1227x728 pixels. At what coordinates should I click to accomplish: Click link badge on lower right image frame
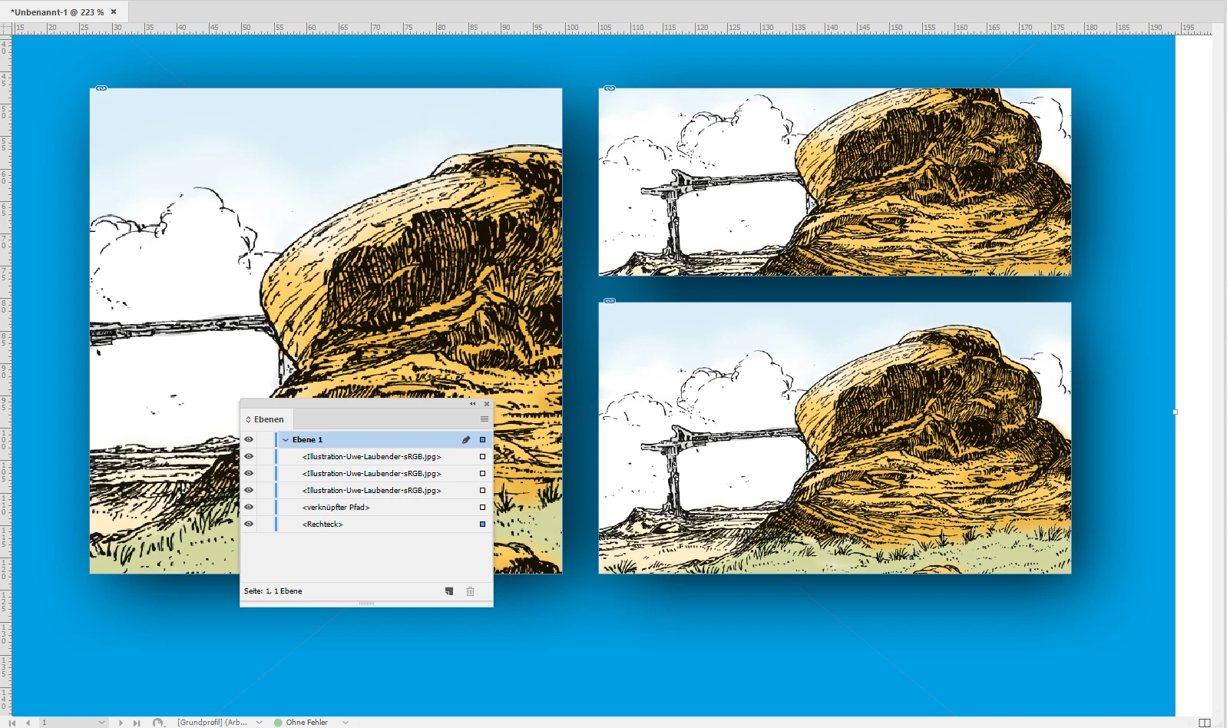click(x=610, y=301)
